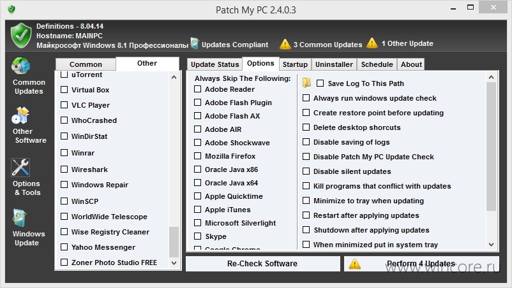Open the Startup tab
The width and height of the screenshot is (512, 288).
(x=295, y=64)
